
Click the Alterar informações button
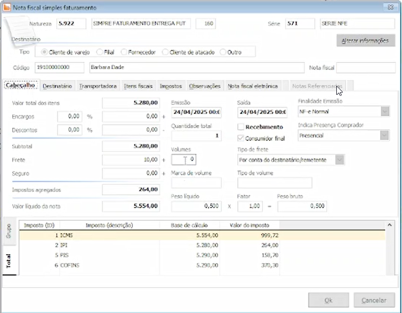tap(365, 41)
